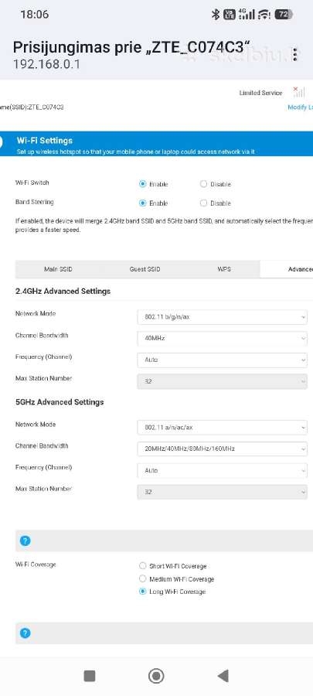Click the 192.168.0.1 address text
The width and height of the screenshot is (313, 696).
[46, 64]
